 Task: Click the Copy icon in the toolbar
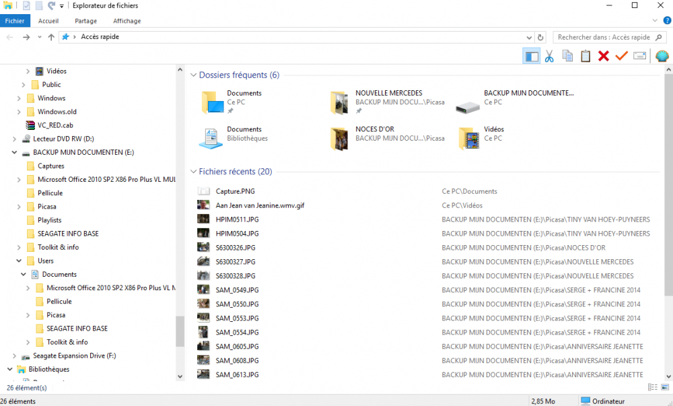coord(567,56)
